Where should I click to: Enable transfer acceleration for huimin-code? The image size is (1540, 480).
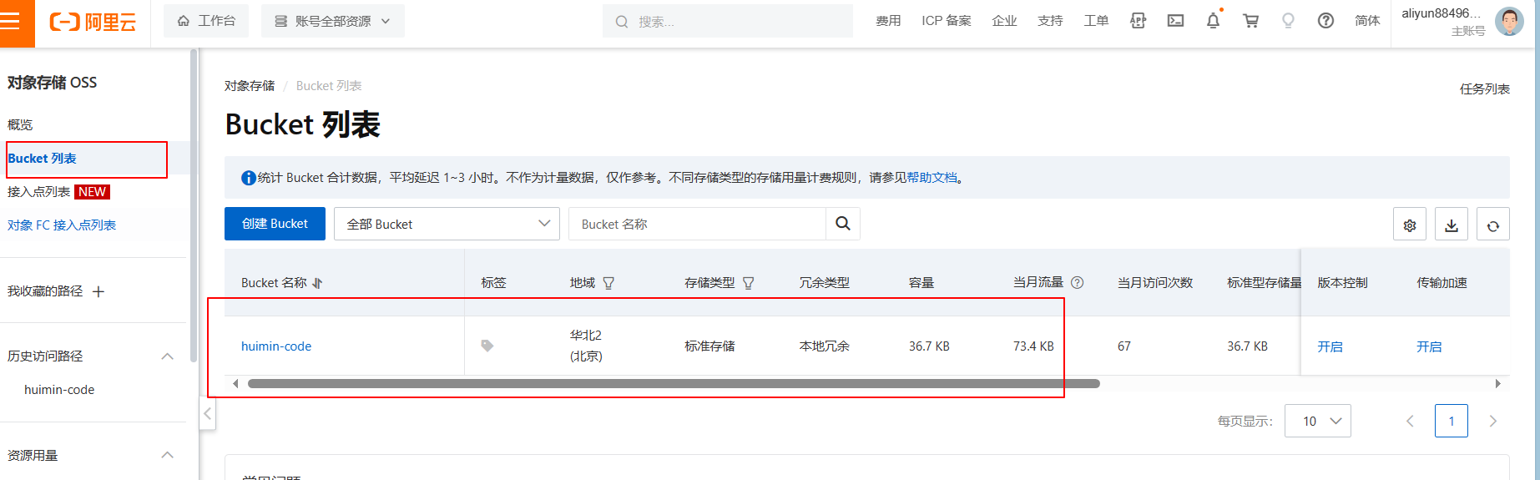tap(1429, 346)
